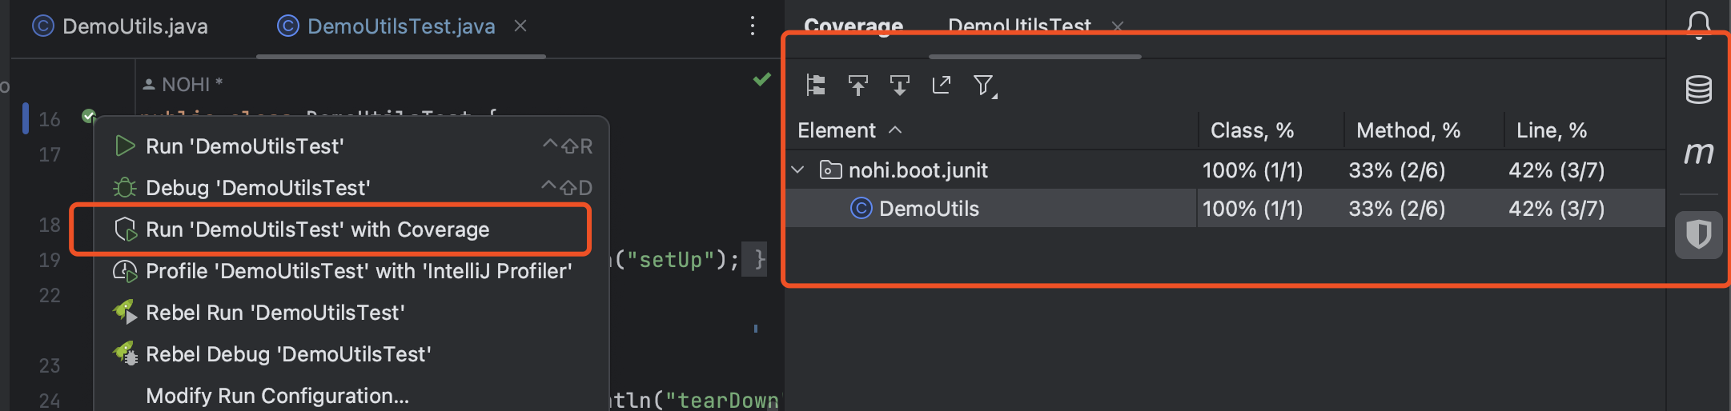Close the DemoUtilsTest coverage tab
The height and width of the screenshot is (411, 1731).
pyautogui.click(x=1118, y=26)
